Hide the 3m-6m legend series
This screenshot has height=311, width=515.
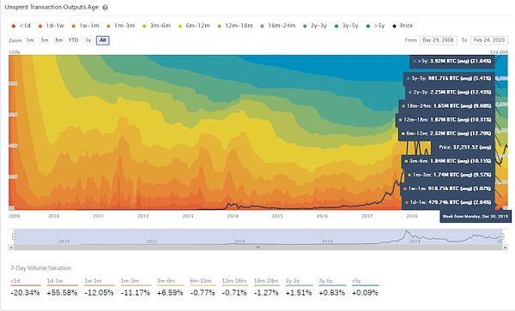tap(157, 26)
